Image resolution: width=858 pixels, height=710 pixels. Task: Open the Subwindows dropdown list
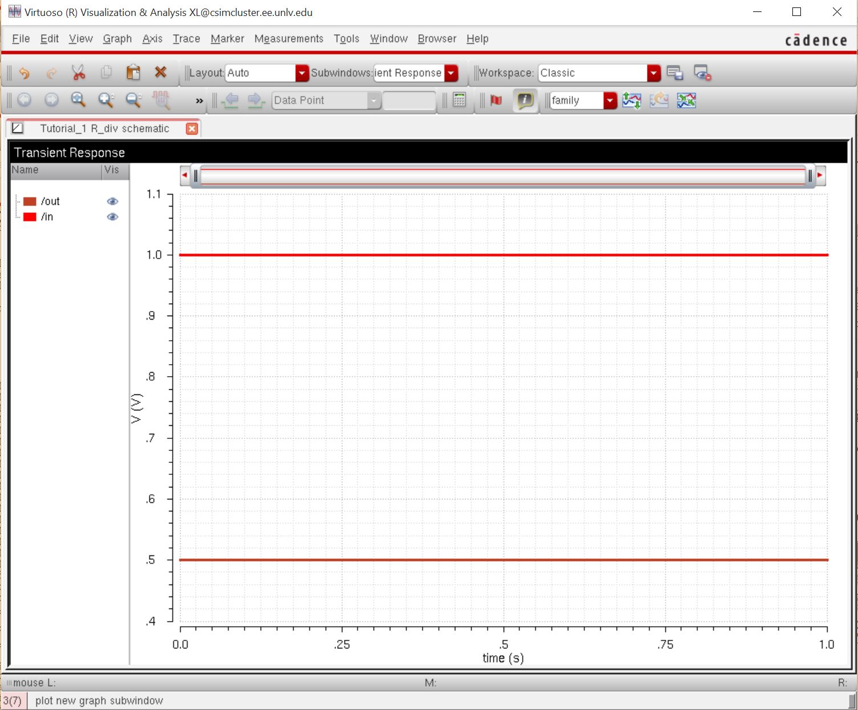[x=451, y=73]
